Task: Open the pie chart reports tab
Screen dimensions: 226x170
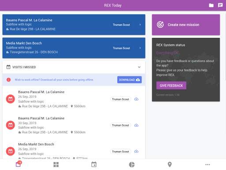Action: click(132, 165)
